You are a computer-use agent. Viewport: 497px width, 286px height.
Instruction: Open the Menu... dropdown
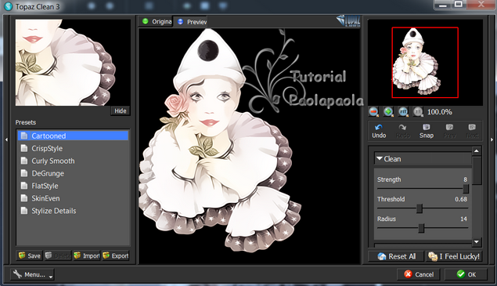(x=32, y=274)
